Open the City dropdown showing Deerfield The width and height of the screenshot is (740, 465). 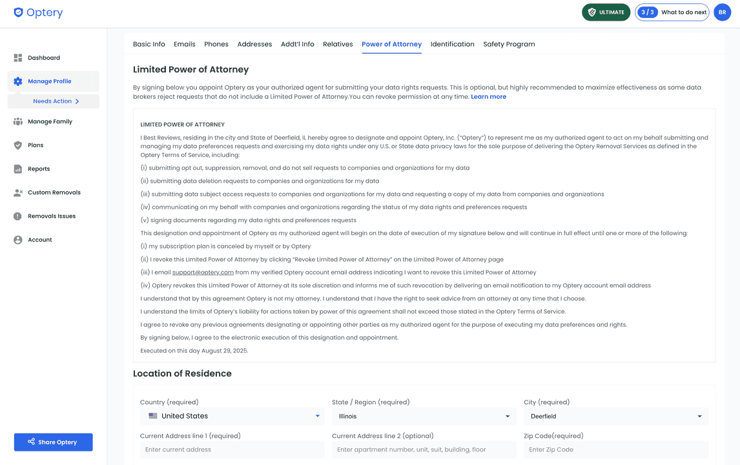[x=615, y=417]
